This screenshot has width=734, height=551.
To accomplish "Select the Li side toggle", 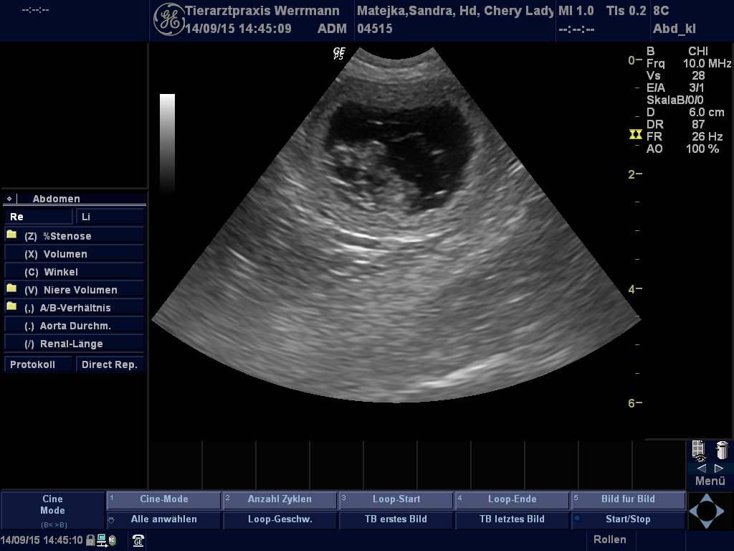I will 110,217.
